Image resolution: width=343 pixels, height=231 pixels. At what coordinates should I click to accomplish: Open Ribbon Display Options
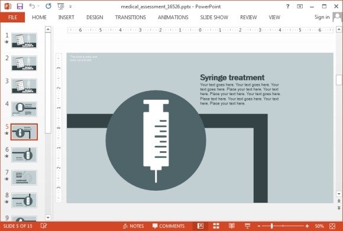(300, 6)
